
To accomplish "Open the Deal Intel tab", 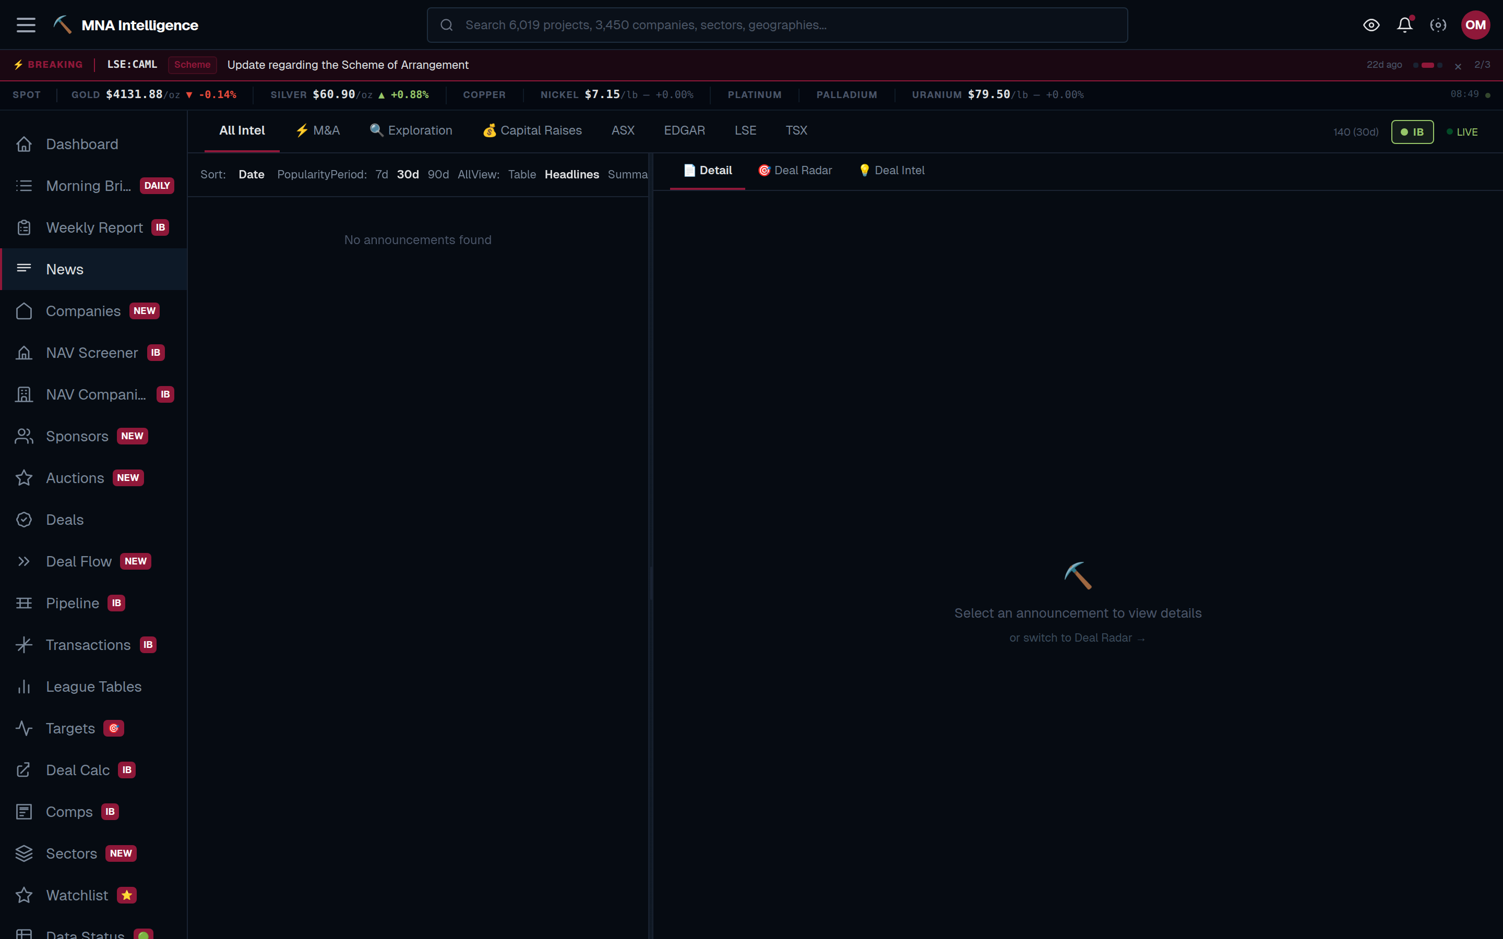I will [x=891, y=170].
